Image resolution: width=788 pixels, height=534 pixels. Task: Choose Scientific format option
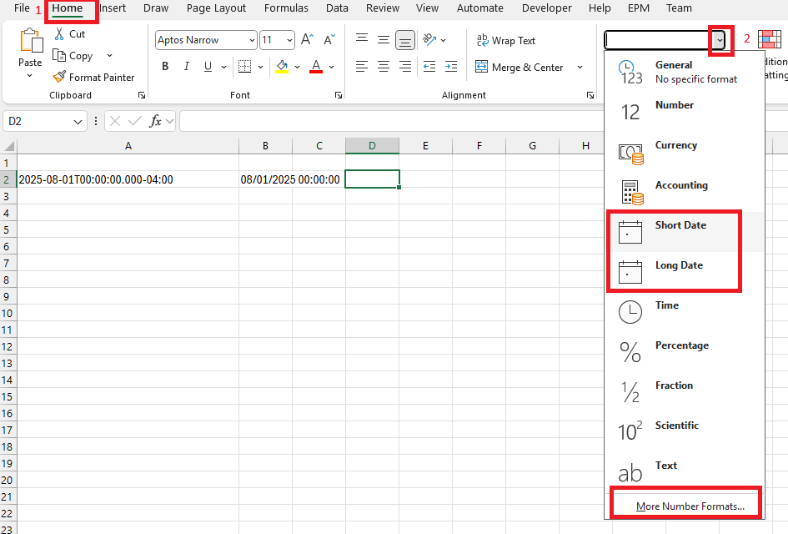coord(685,431)
